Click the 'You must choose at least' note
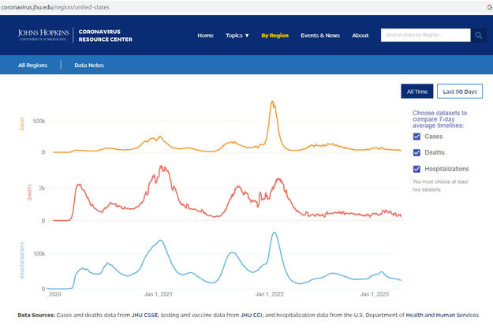Viewport: 493px width, 329px height. click(440, 185)
